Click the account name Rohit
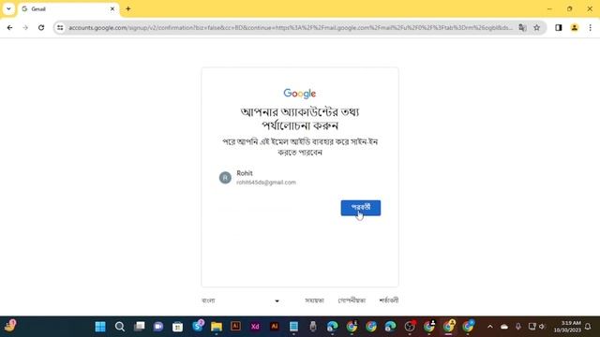 [x=245, y=173]
